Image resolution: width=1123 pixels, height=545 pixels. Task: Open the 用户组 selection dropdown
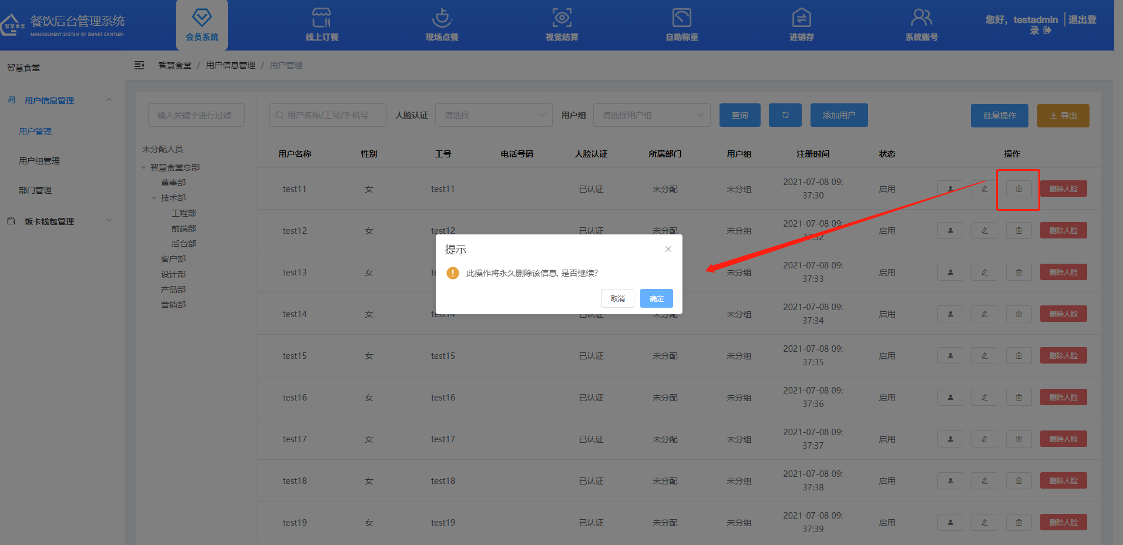pos(651,115)
